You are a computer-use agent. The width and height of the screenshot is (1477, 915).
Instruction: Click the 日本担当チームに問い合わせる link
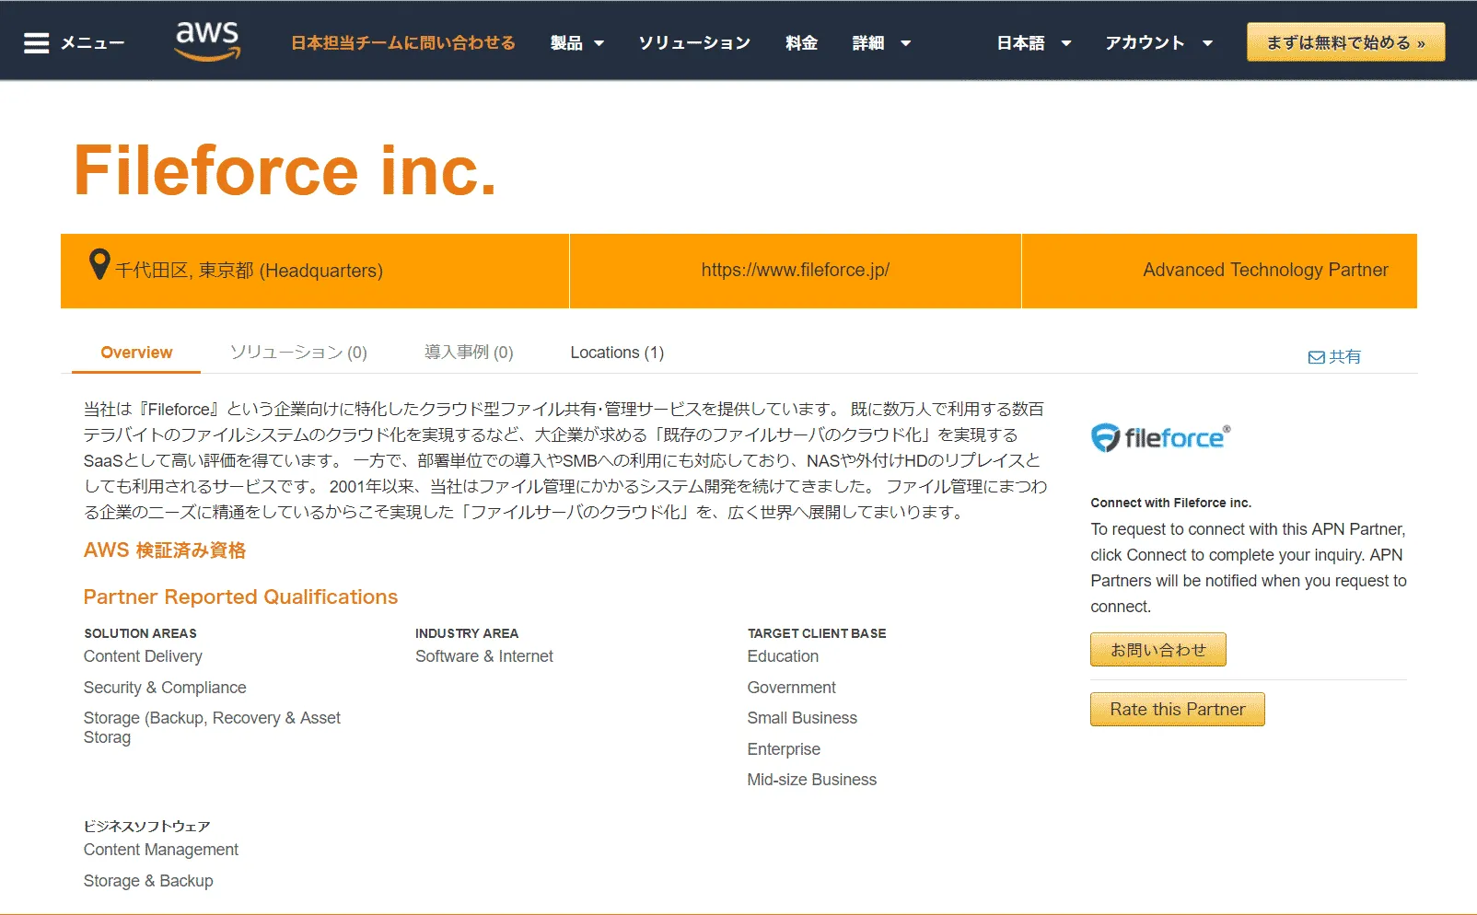(x=403, y=43)
